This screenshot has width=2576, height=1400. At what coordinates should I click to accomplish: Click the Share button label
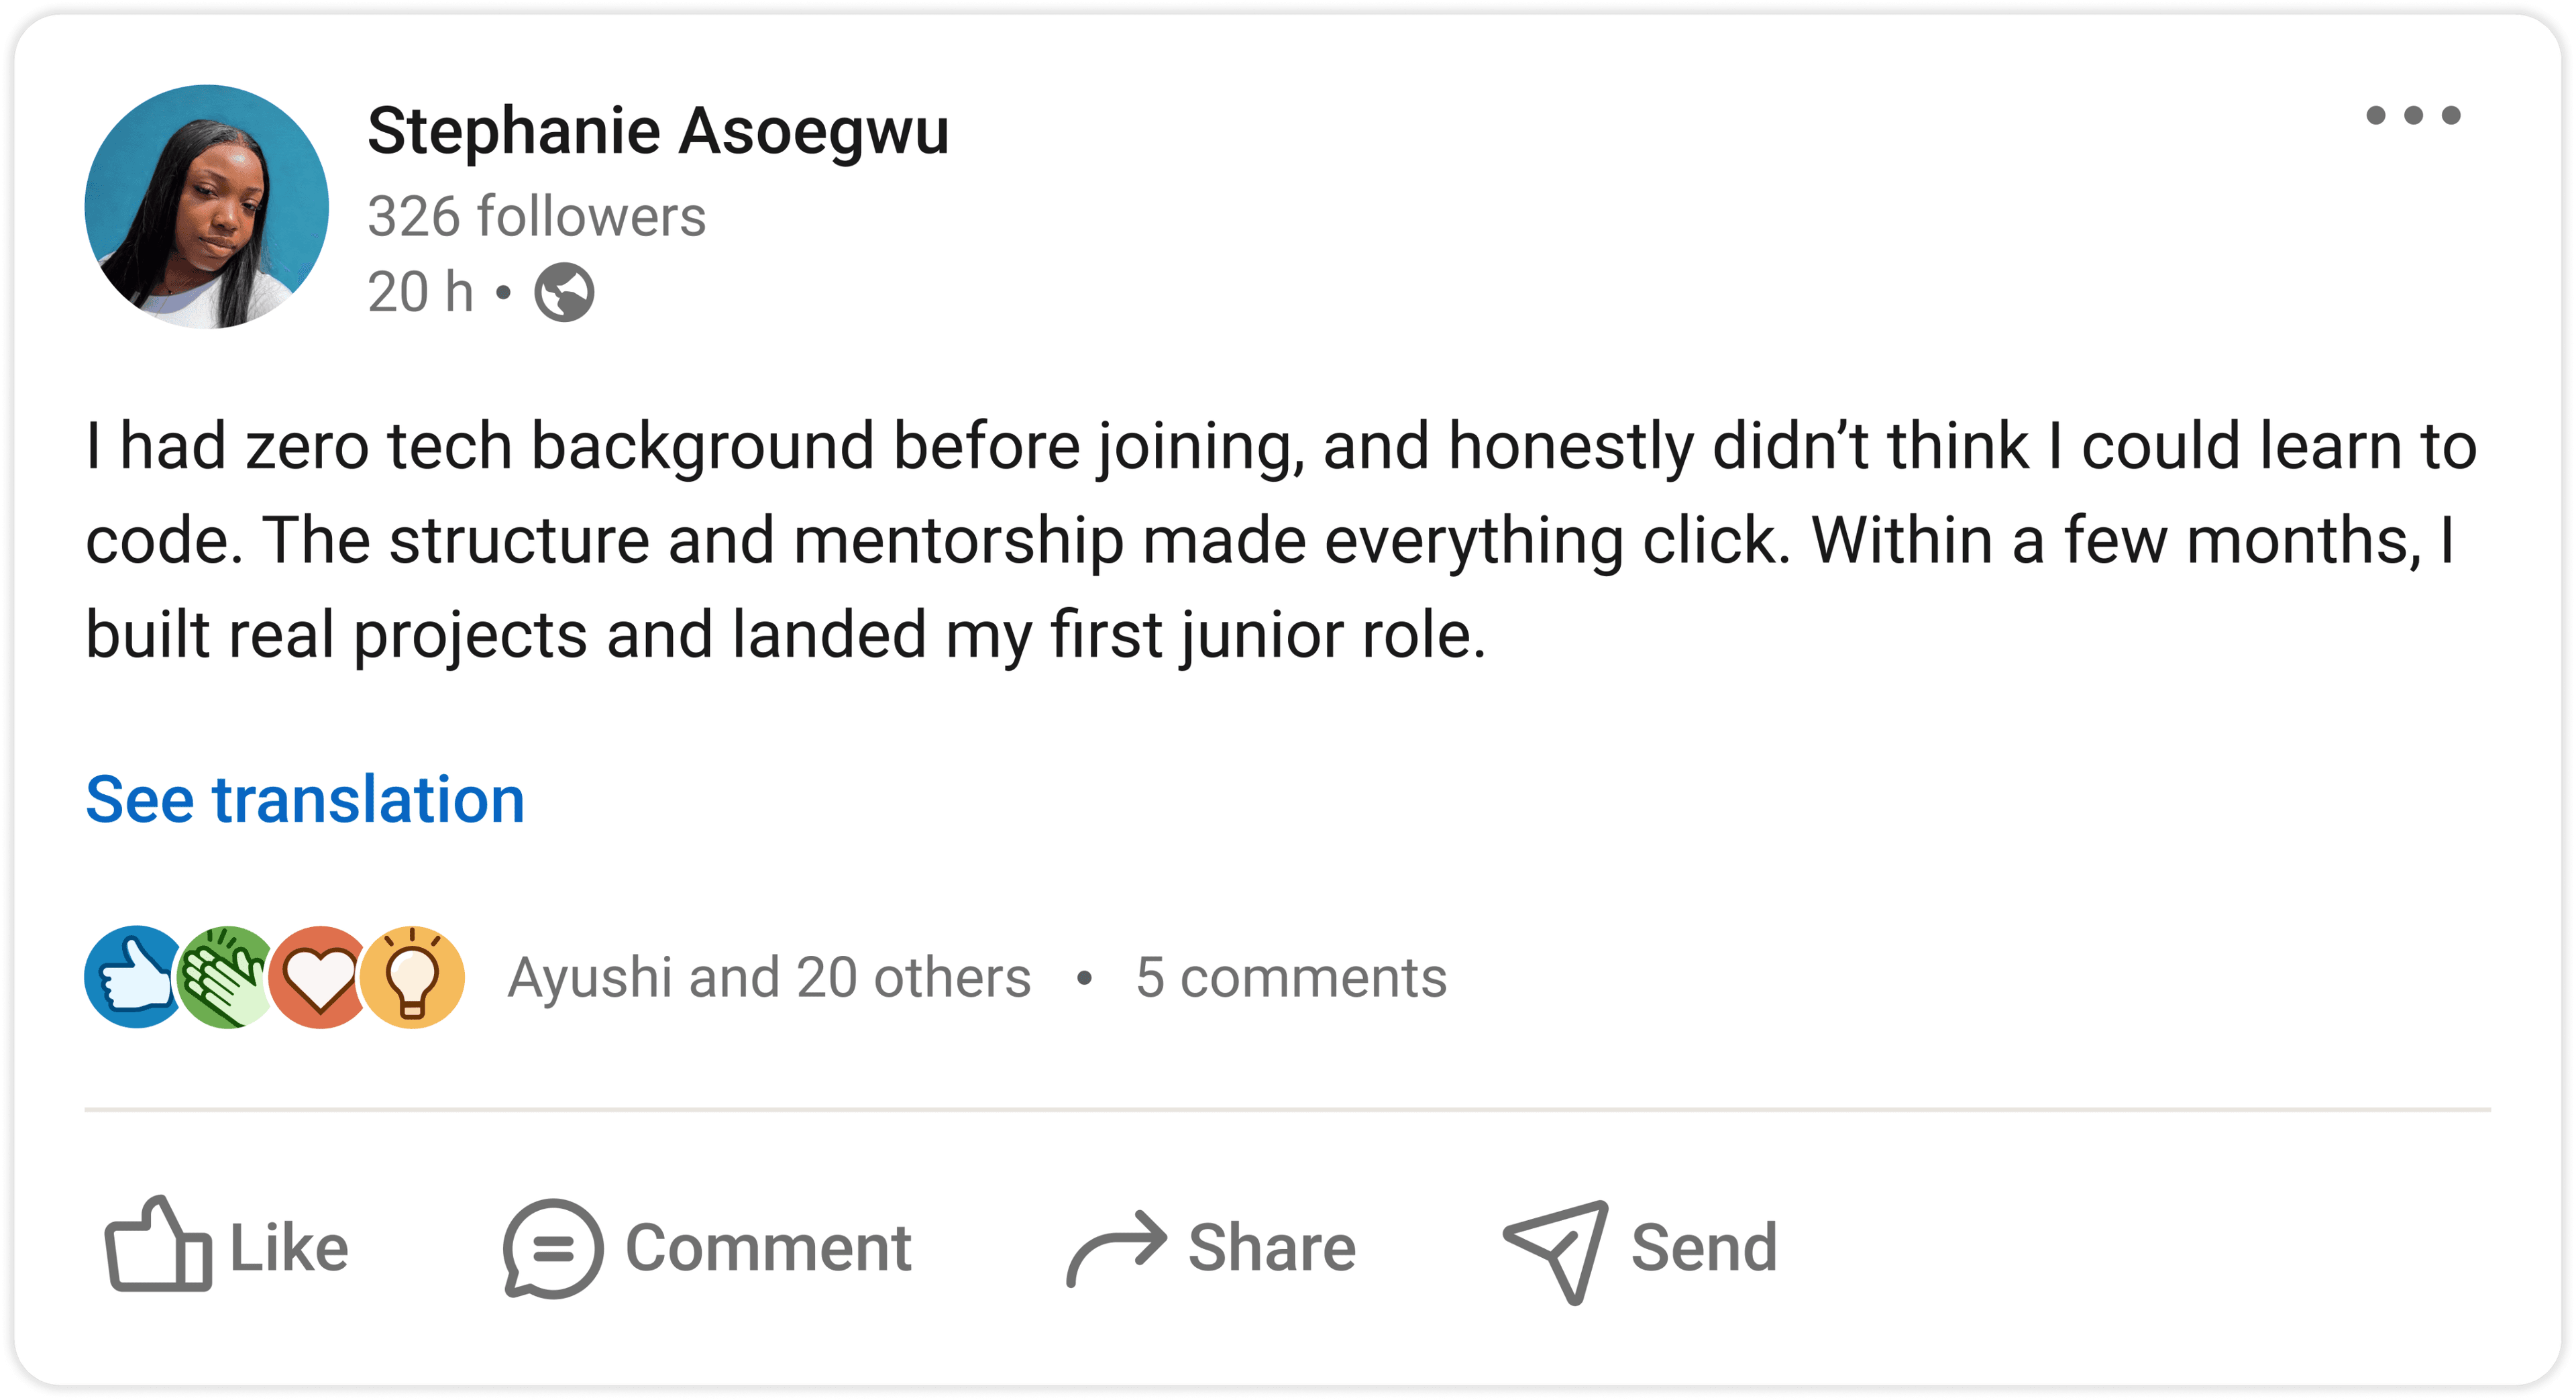pos(1272,1248)
